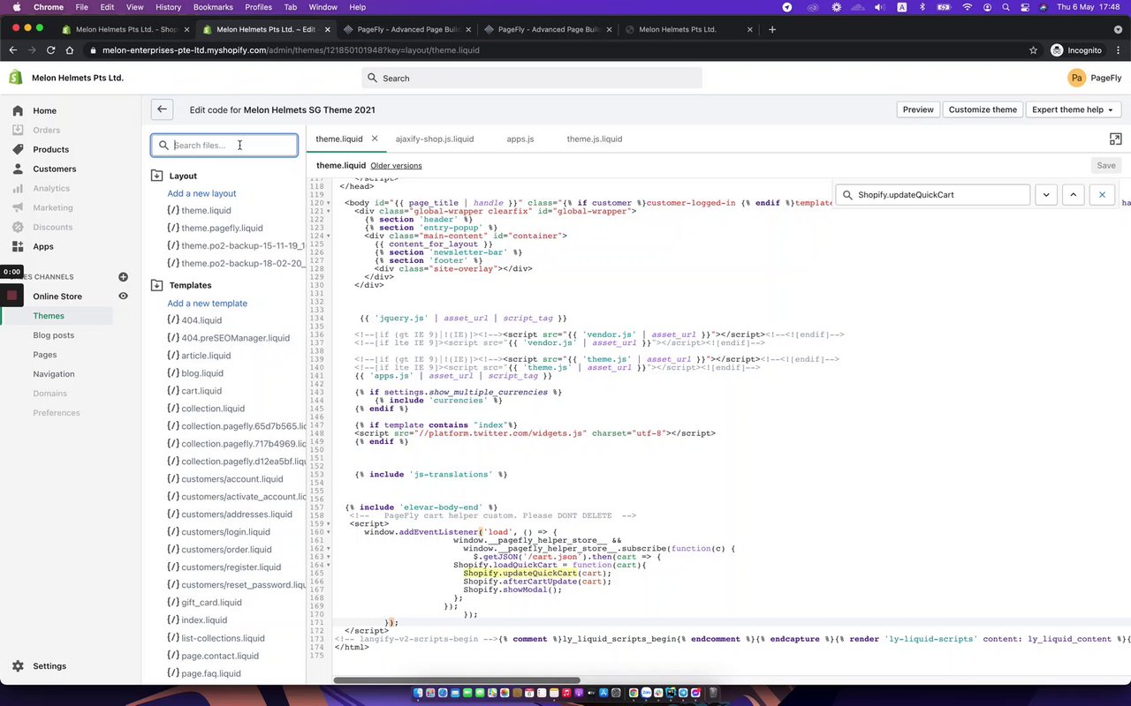The width and height of the screenshot is (1131, 706).
Task: Open the Expert theme help dropdown
Action: pyautogui.click(x=1073, y=109)
